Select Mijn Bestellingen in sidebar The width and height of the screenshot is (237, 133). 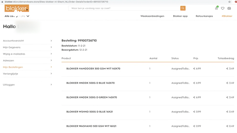point(13,67)
